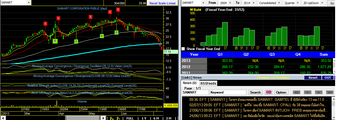Click the F- zoom-out icon
Screen dimensions: 337x120
click(118, 118)
